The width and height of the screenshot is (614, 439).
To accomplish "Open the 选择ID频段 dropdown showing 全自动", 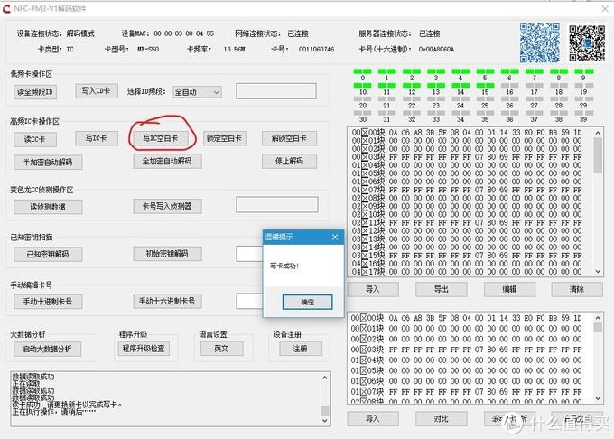I will click(198, 92).
